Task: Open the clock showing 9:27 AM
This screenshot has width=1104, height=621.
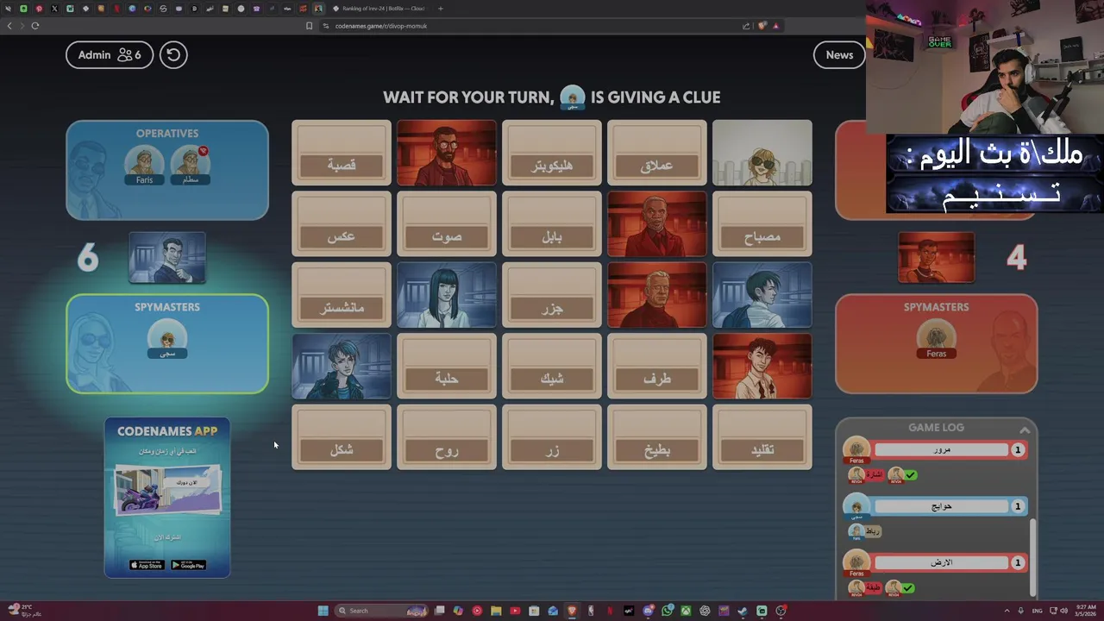Action: (x=1085, y=611)
